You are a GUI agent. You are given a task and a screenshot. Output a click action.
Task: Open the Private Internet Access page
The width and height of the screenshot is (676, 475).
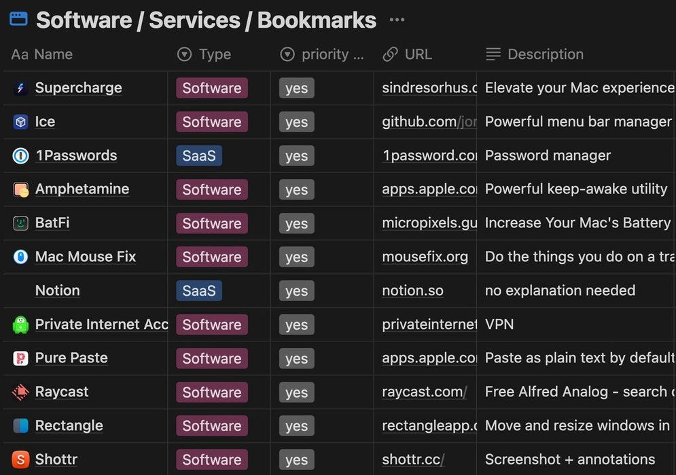click(101, 324)
